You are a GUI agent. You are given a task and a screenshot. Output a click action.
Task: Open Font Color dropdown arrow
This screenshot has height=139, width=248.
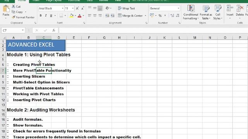tap(83, 15)
